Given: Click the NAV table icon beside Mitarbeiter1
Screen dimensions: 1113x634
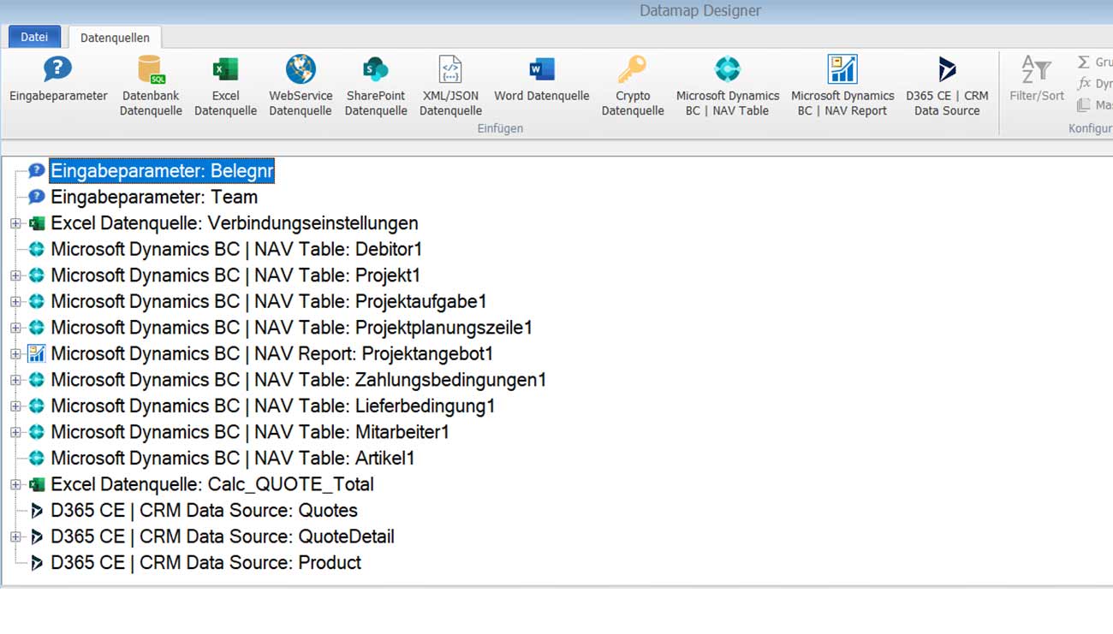Looking at the screenshot, I should [36, 432].
